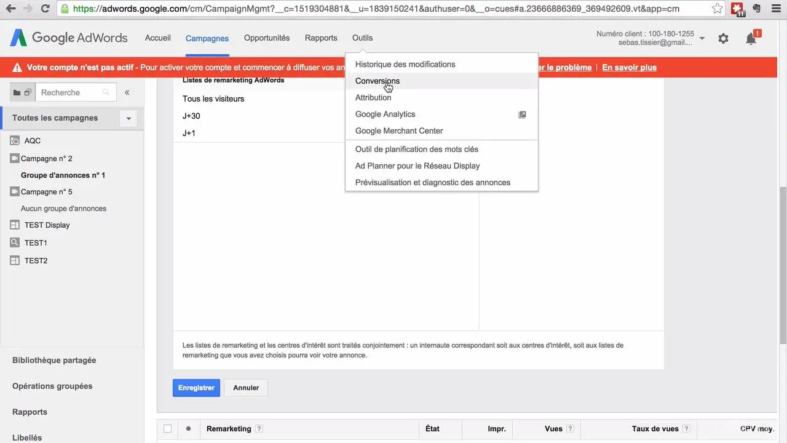Click the help icon beside Taux de vues
This screenshot has width=787, height=443.
(x=686, y=429)
